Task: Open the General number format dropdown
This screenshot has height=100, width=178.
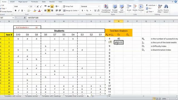Action: 99,6
